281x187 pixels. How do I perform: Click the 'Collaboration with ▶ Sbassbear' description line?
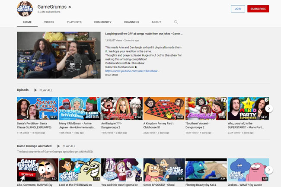(125, 63)
